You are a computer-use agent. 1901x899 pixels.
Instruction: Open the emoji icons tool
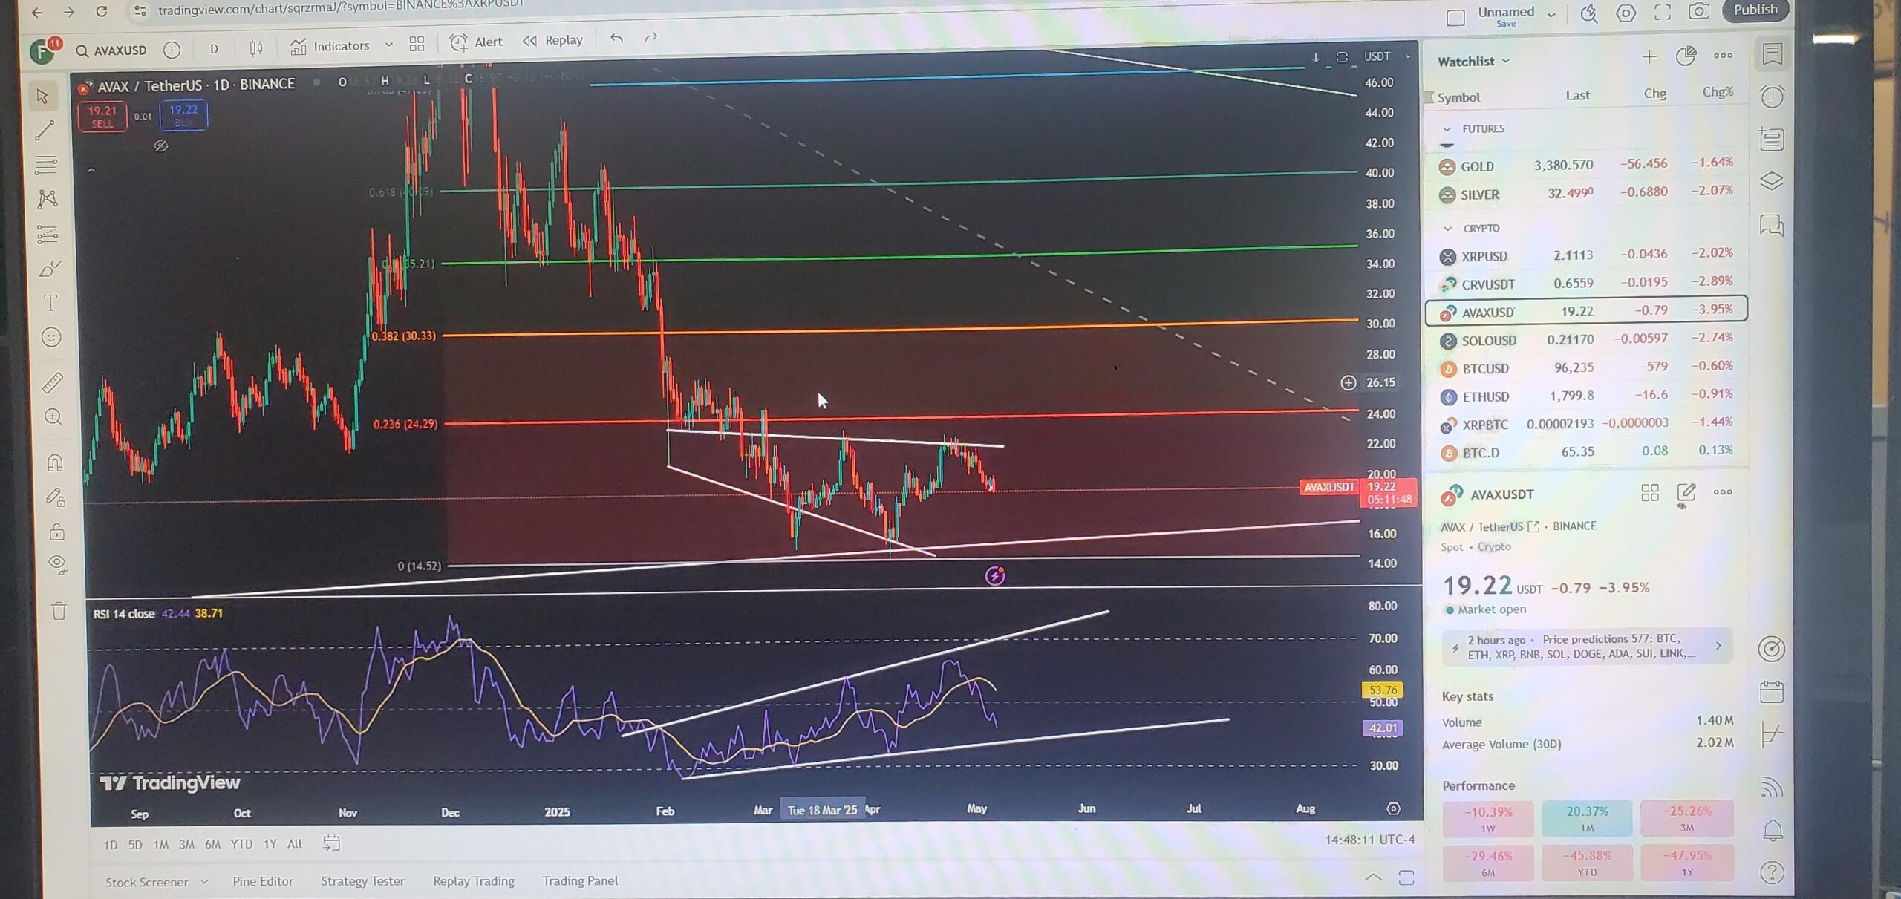(x=51, y=337)
